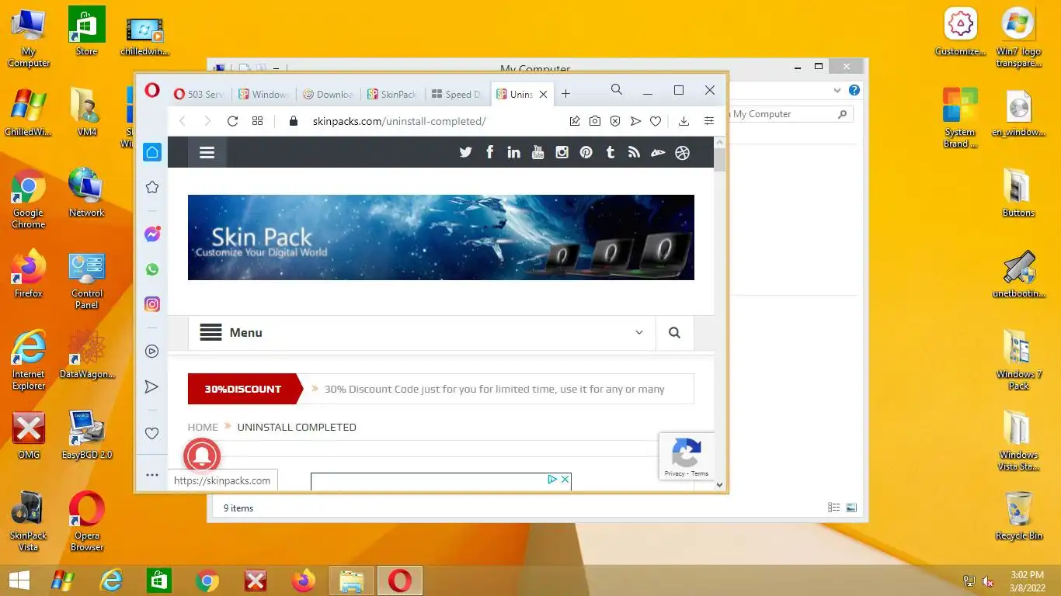Visit the DeviantArt icon in site header
Screen dimensions: 1061x596
[658, 153]
